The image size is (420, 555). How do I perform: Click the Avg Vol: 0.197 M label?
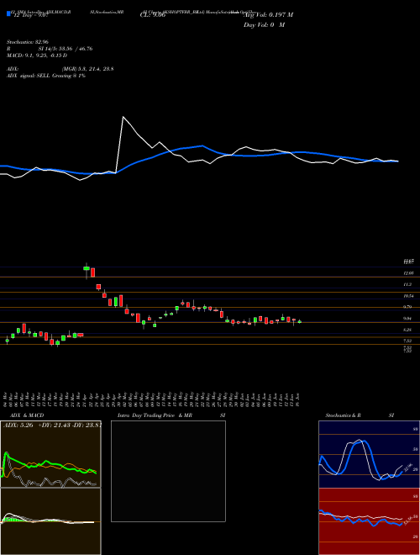coord(268,15)
